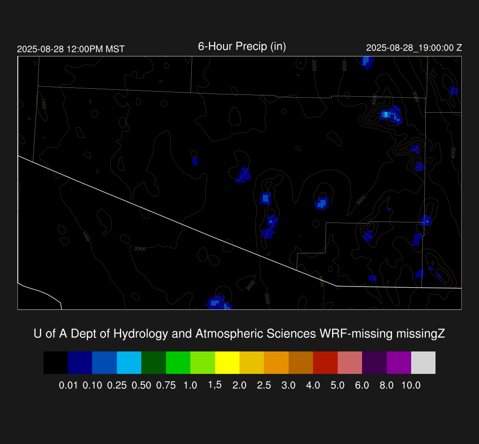Click the '2025-08-28 12:00PM MST' timestamp

[x=71, y=49]
